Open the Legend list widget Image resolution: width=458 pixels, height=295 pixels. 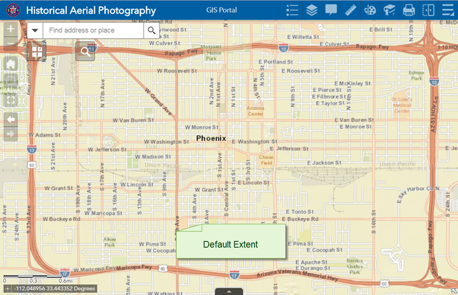pos(293,10)
